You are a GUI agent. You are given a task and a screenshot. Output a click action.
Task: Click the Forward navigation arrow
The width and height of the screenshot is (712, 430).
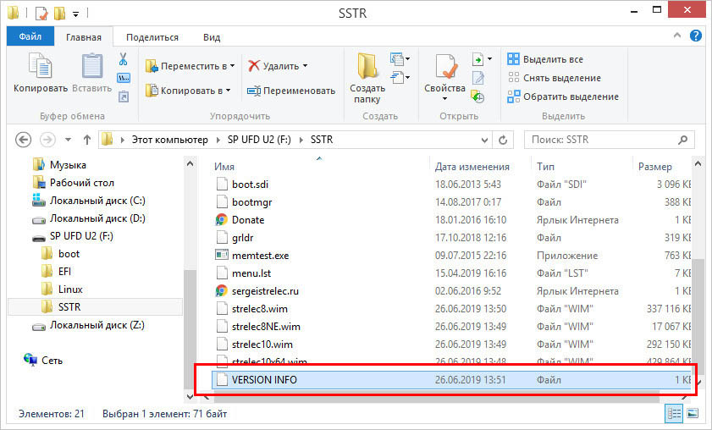pos(47,140)
